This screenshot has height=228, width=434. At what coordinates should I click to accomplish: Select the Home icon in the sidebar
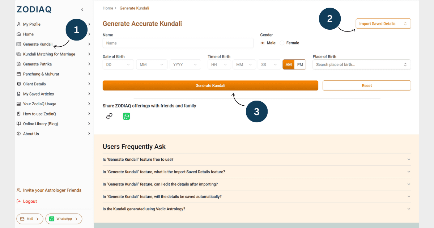coord(18,34)
